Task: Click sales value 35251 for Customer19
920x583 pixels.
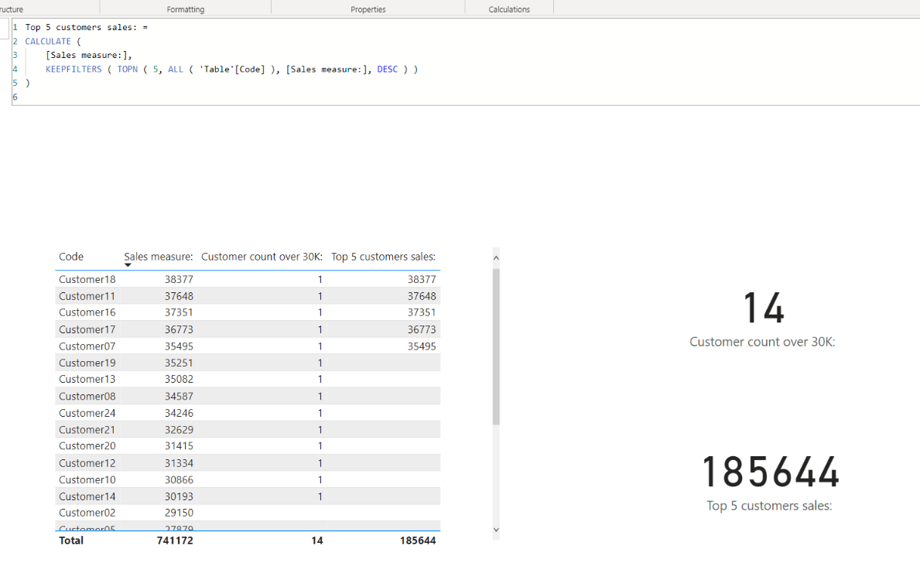Action: [179, 363]
